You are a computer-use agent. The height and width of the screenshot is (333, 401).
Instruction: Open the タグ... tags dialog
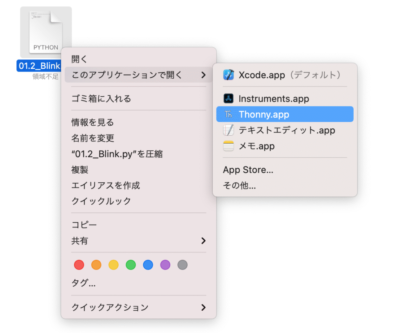[139, 283]
